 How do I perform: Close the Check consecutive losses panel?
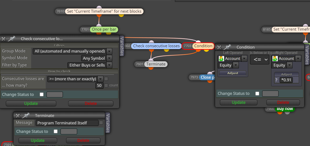pyautogui.click(x=3, y=39)
